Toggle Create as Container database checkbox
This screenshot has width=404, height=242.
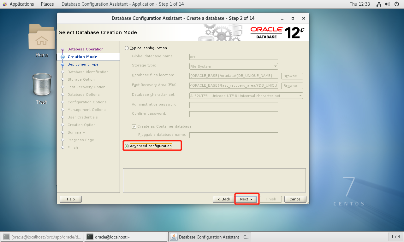click(134, 126)
